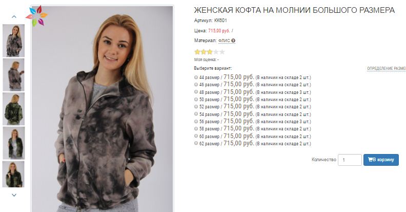Add item with В корзину button
Image resolution: width=406 pixels, height=212 pixels.
(381, 160)
